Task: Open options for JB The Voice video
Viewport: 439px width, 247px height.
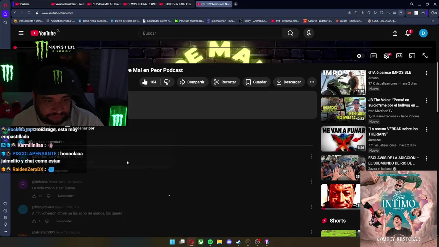Action: point(427,101)
